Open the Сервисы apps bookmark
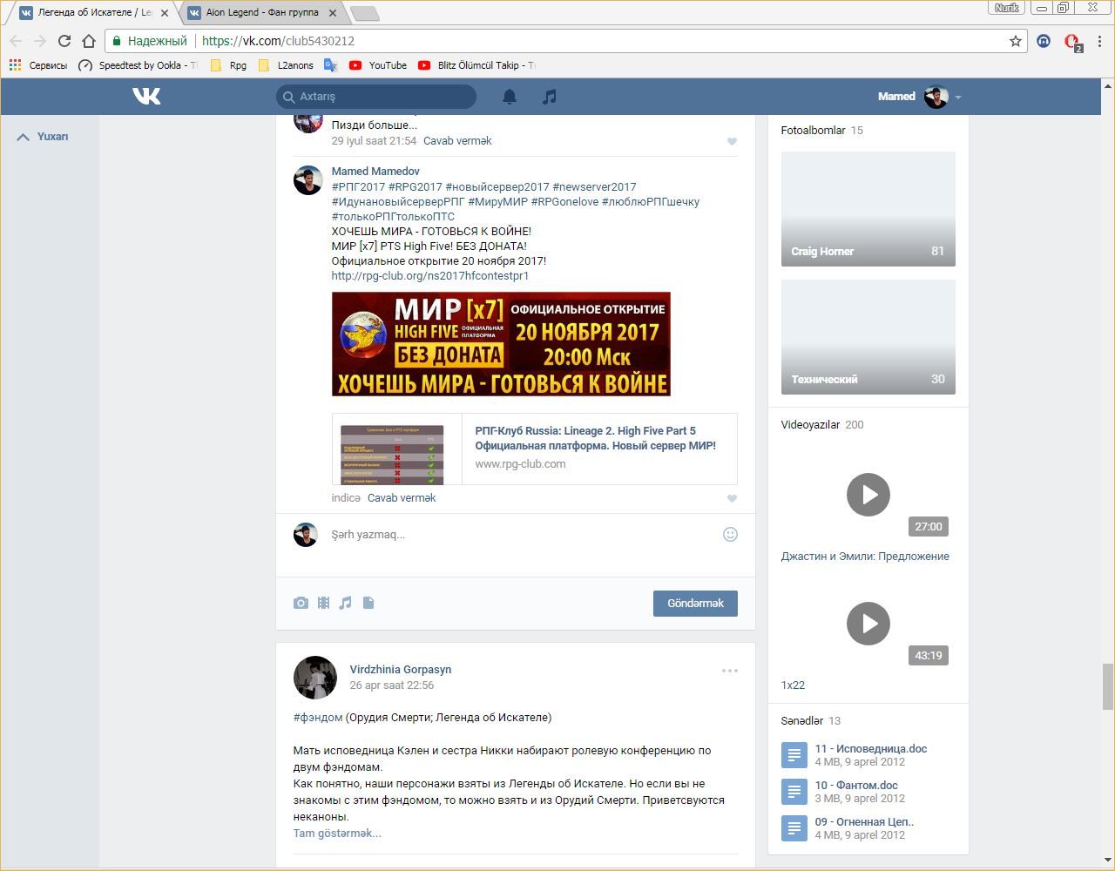 38,65
